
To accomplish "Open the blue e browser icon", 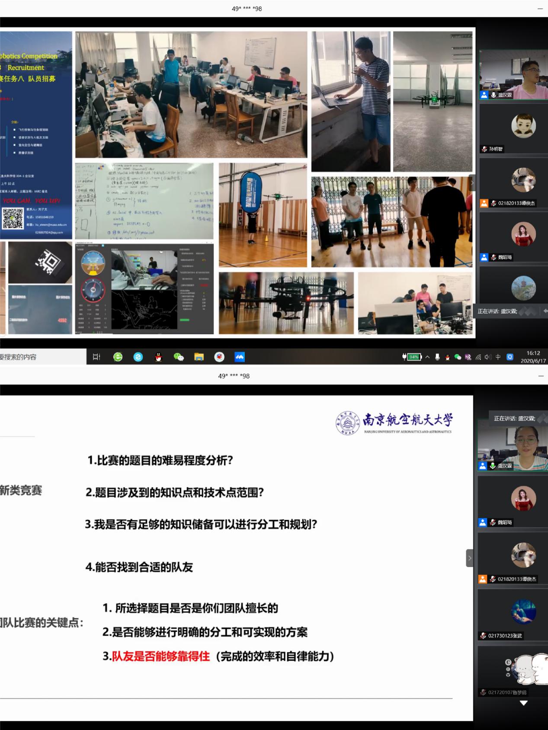I will tap(138, 357).
